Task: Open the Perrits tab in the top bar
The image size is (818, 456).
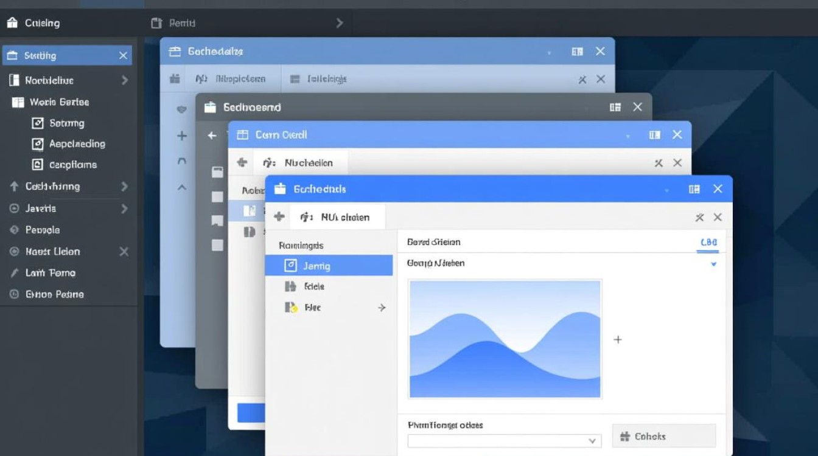Action: point(181,23)
